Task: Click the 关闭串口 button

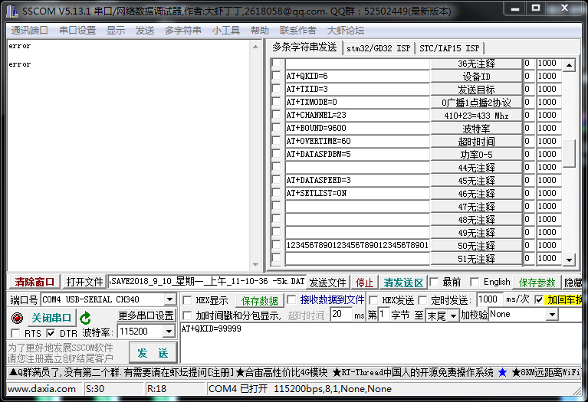Action: (x=51, y=318)
